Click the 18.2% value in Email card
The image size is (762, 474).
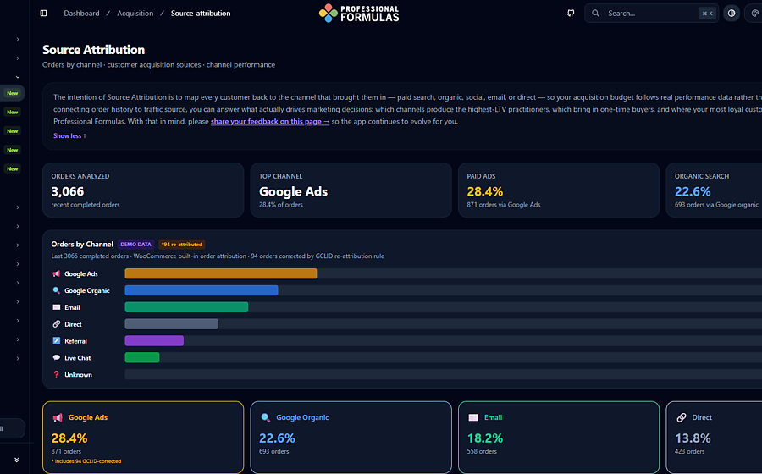tap(484, 438)
